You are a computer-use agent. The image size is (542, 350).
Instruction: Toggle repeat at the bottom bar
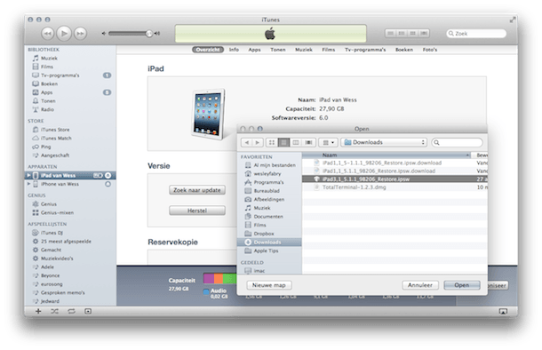tap(71, 311)
